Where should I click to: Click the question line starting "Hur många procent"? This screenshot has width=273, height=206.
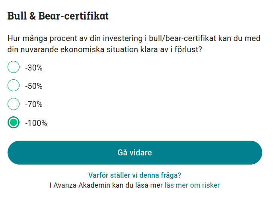tap(134, 39)
